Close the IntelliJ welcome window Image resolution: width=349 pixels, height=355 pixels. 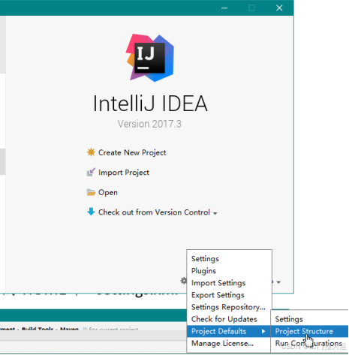pyautogui.click(x=279, y=8)
